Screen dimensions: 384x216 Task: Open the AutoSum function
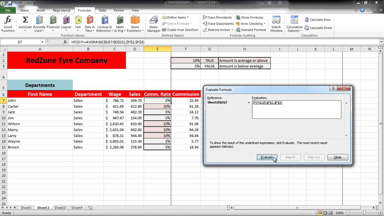click(x=25, y=24)
